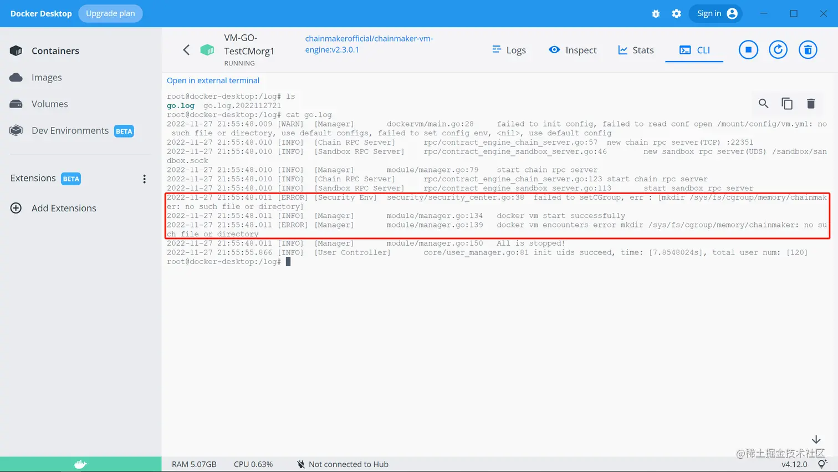Click the go.log.2022112721 filename
This screenshot has width=838, height=472.
click(x=242, y=105)
